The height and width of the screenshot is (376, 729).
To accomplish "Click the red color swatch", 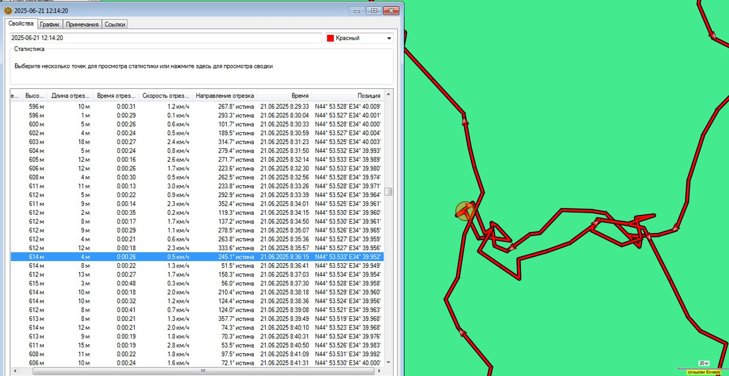I will pos(330,38).
